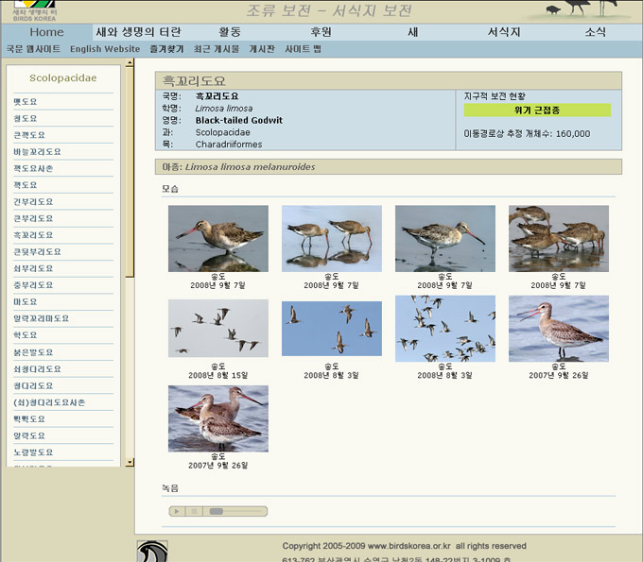Screen dimensions: 643x562
Task: Select 청도요 in the species list
Action: [x=25, y=118]
